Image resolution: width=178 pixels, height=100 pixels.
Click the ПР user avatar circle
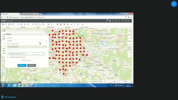pyautogui.click(x=174, y=4)
